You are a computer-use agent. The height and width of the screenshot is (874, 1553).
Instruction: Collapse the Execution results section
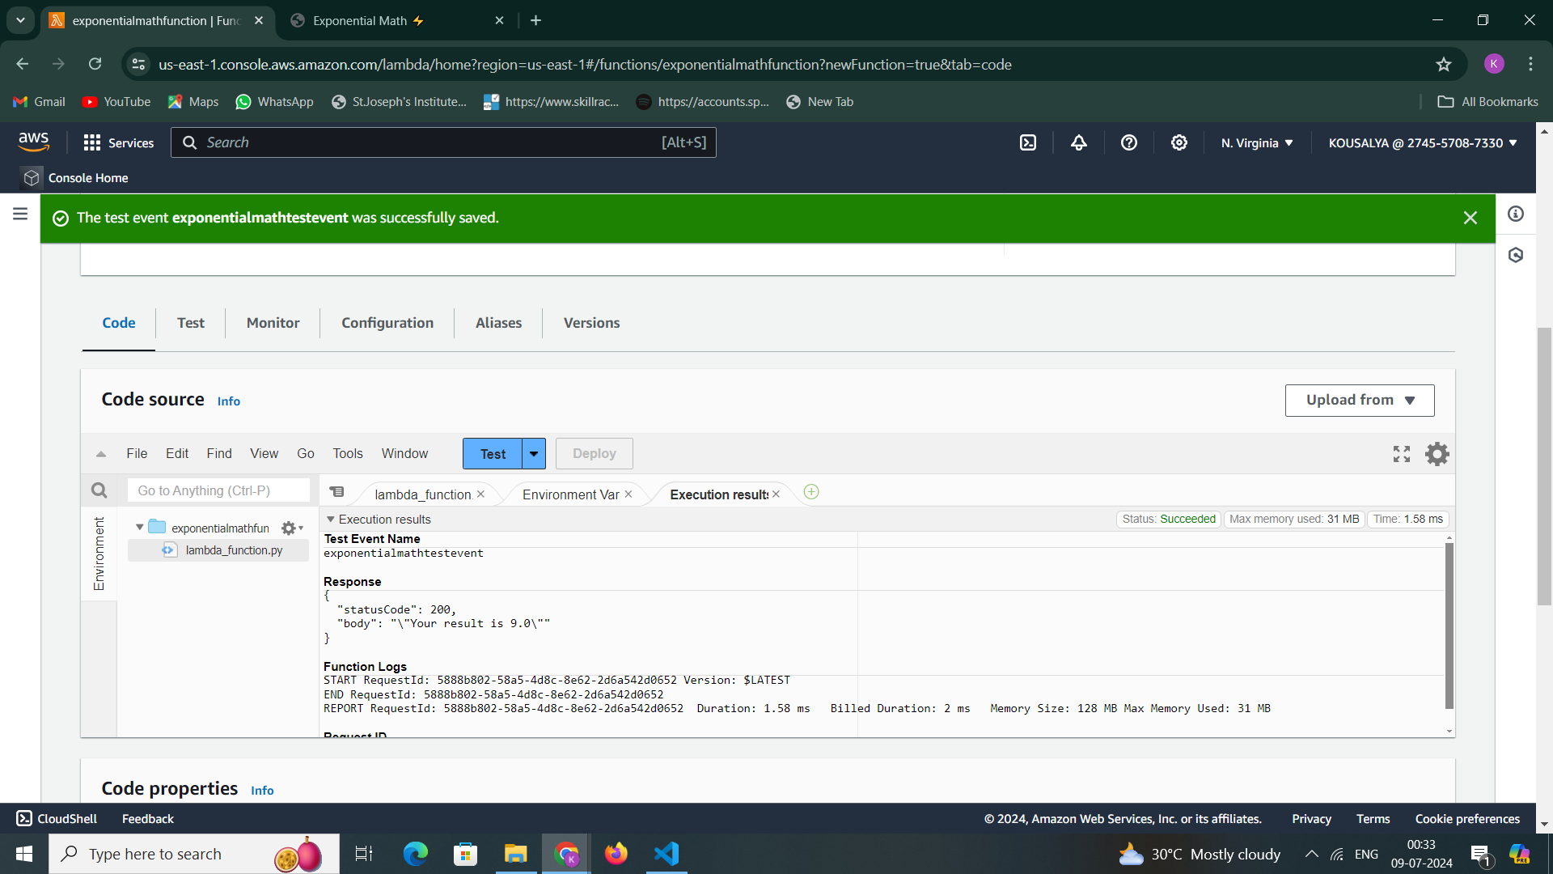330,520
